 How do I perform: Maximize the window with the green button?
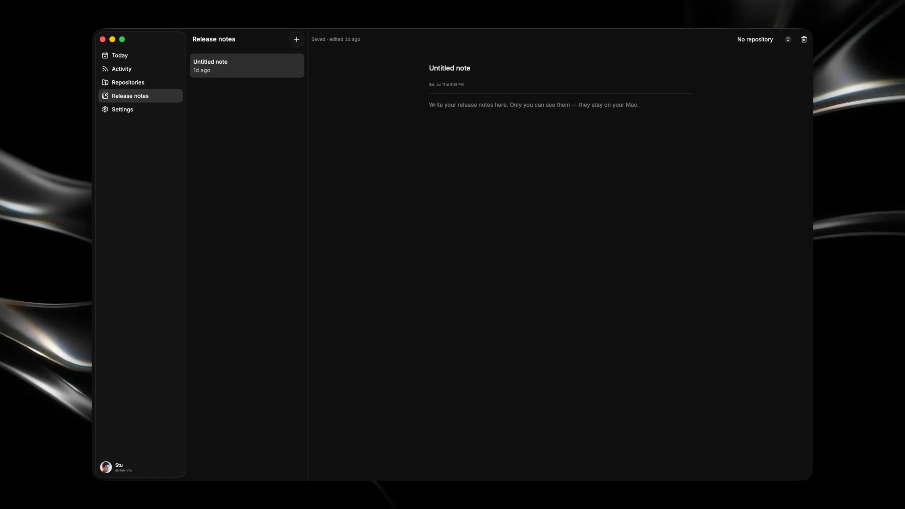pyautogui.click(x=122, y=39)
